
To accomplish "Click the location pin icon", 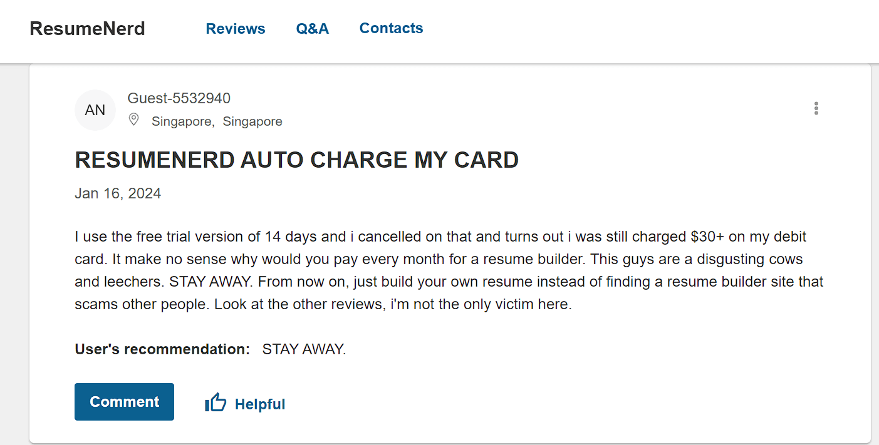I will point(133,120).
